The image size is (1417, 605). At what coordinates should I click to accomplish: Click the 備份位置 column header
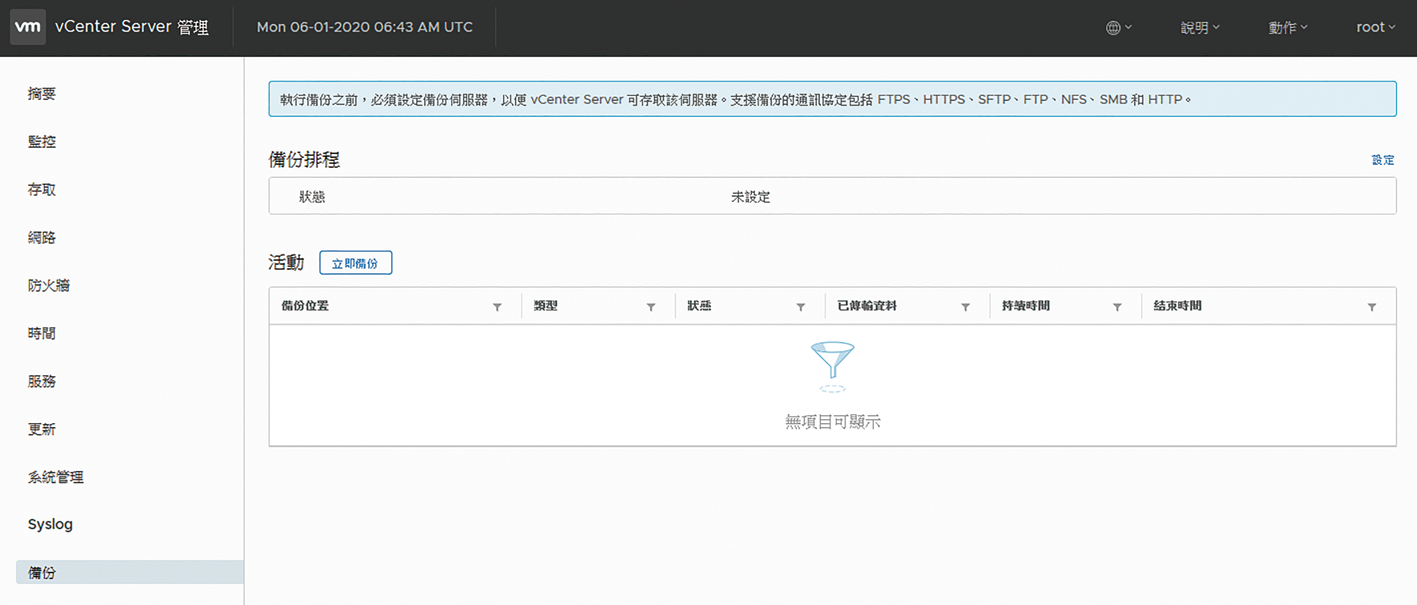click(305, 306)
